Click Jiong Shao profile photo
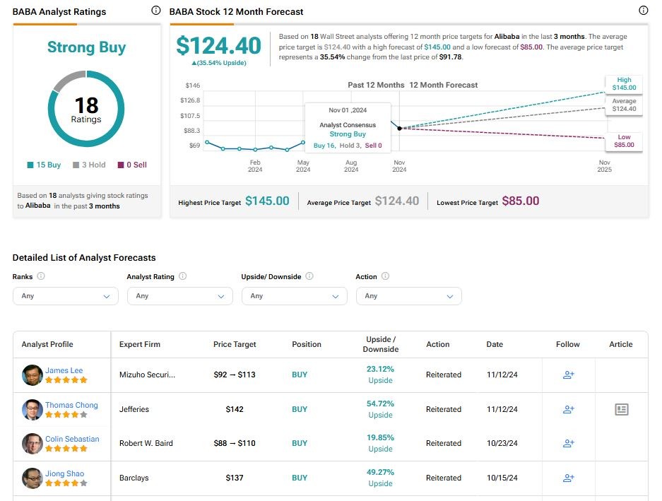Screen dimensions: 662x501 click(32, 478)
